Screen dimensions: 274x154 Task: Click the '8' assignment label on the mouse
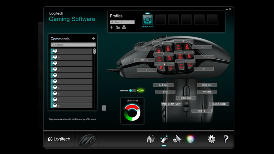184,52
